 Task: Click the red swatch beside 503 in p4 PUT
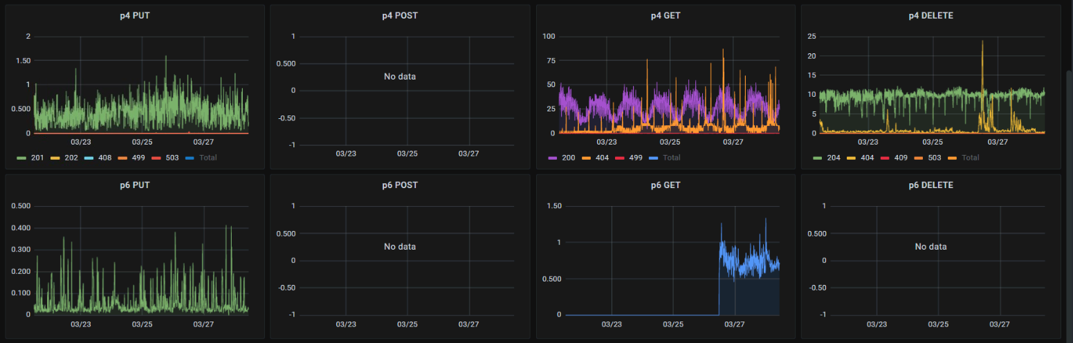point(156,158)
